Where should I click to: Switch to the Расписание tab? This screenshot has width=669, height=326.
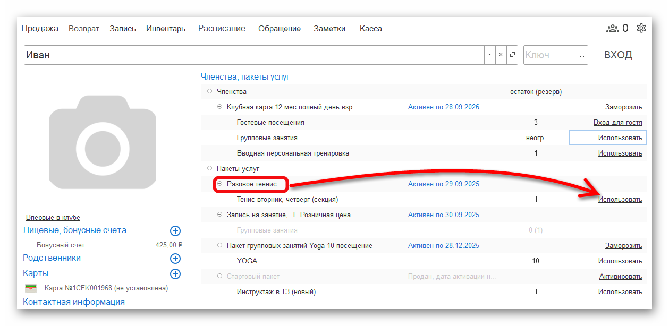tap(222, 29)
